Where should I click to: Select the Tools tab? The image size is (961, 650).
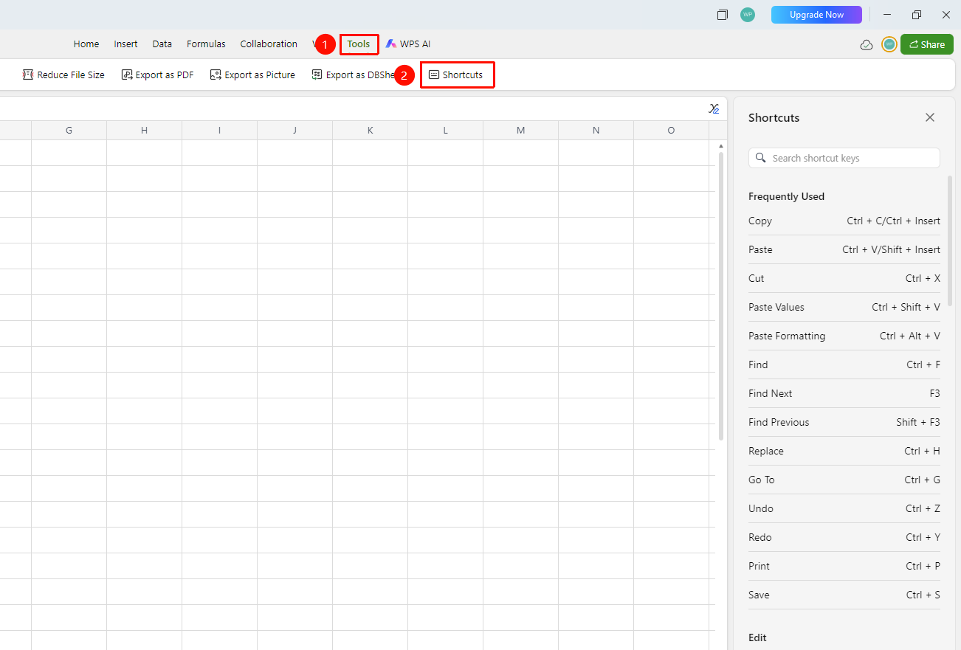[359, 44]
